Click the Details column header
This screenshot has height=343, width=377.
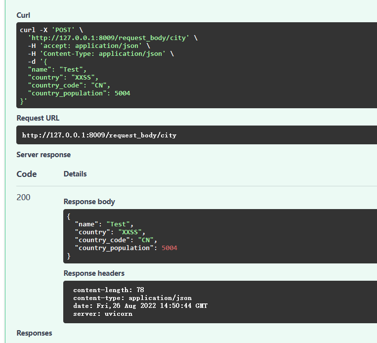[75, 174]
